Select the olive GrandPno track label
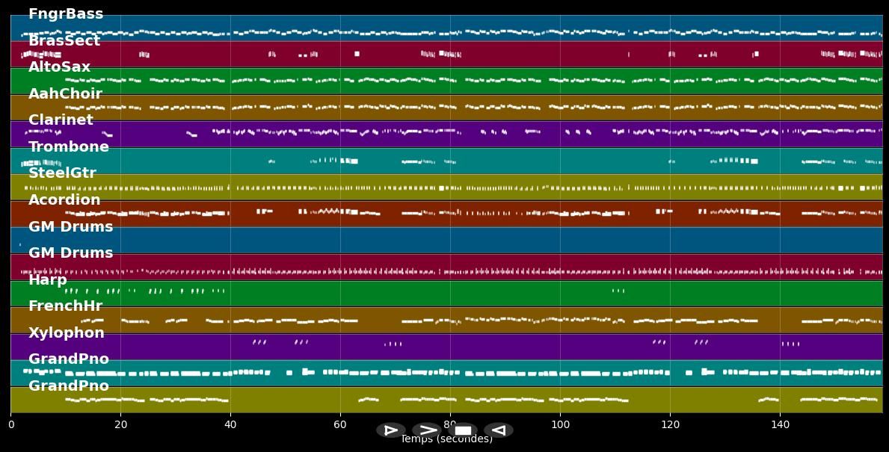Viewport: 889px width, 452px height. tap(69, 386)
